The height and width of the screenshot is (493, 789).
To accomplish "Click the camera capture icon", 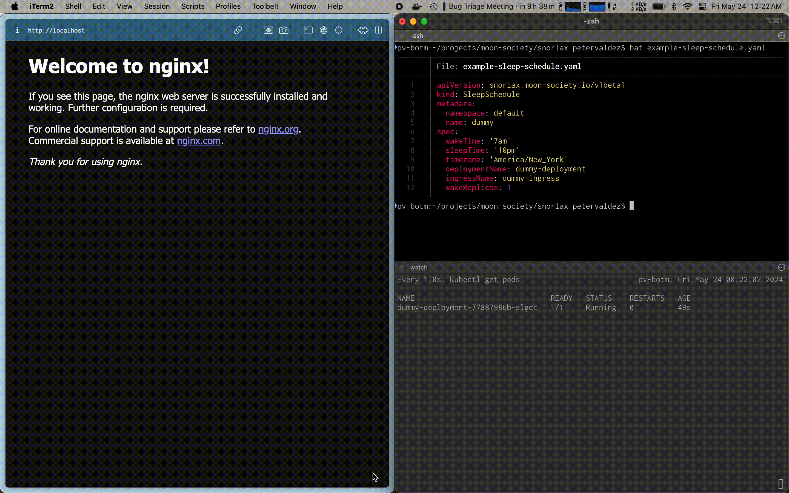I will point(284,30).
